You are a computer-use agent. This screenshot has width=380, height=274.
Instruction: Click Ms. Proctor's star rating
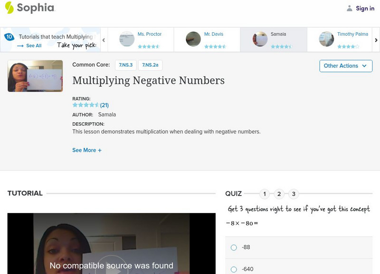pyautogui.click(x=149, y=47)
